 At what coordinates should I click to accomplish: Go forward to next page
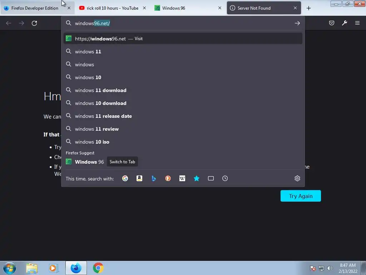click(x=21, y=23)
